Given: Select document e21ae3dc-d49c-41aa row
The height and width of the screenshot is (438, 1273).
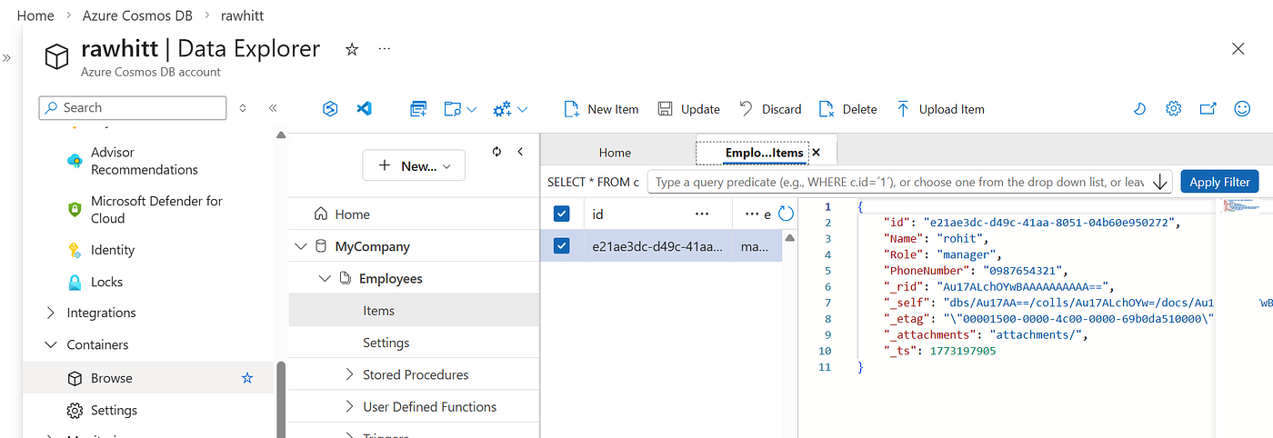Looking at the screenshot, I should point(661,246).
